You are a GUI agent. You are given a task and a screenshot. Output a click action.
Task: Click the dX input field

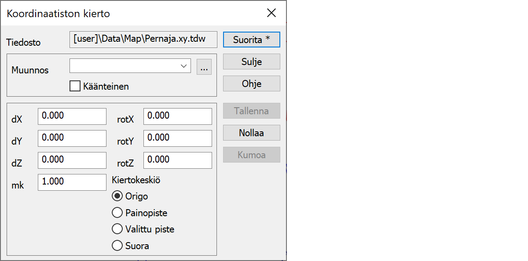72,116
